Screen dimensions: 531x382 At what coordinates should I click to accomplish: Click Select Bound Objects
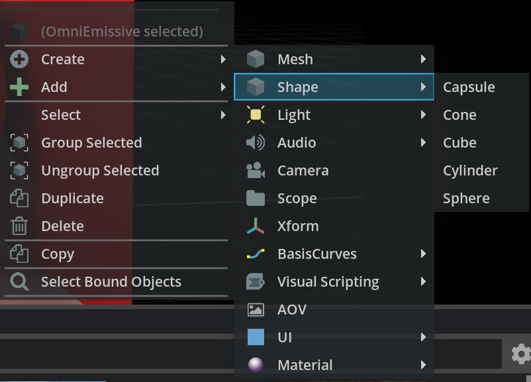pos(111,282)
